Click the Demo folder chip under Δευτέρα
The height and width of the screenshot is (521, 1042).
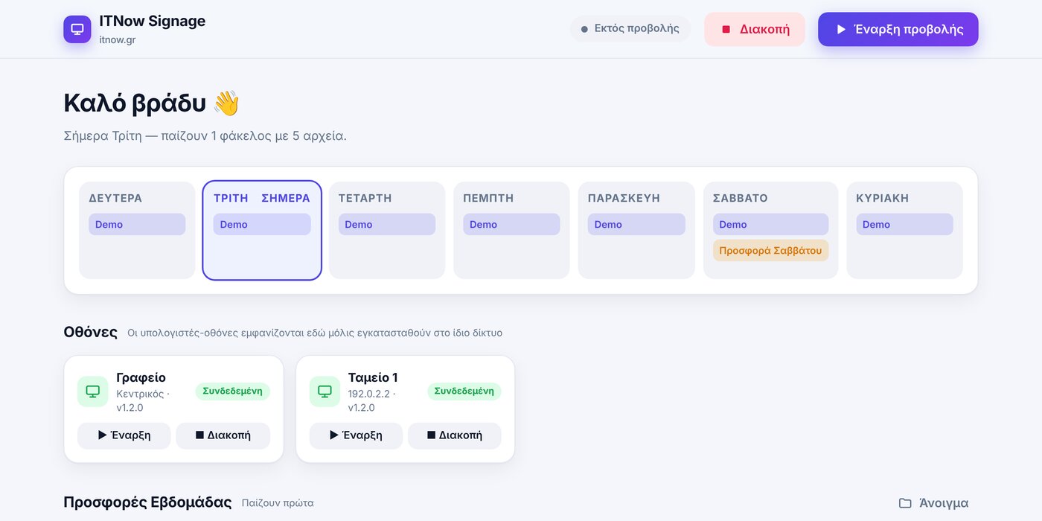tap(137, 225)
